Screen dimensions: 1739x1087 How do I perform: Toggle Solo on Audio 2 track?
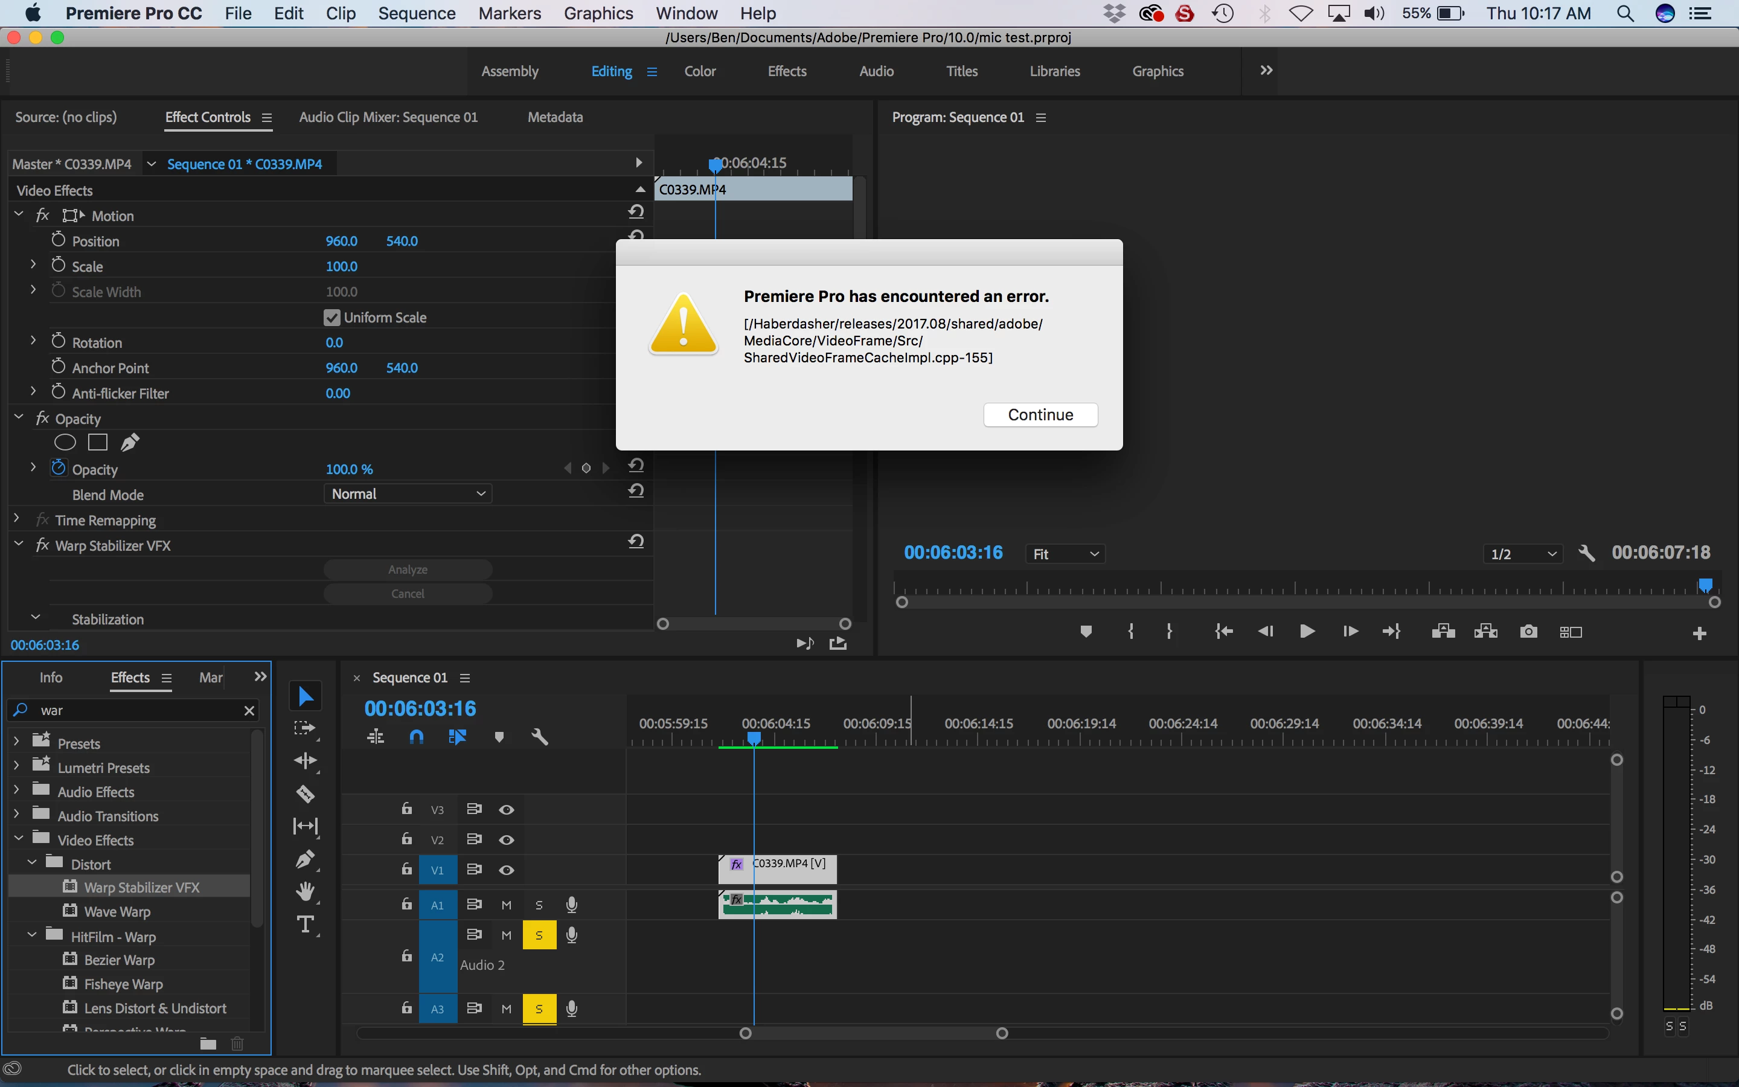[539, 935]
